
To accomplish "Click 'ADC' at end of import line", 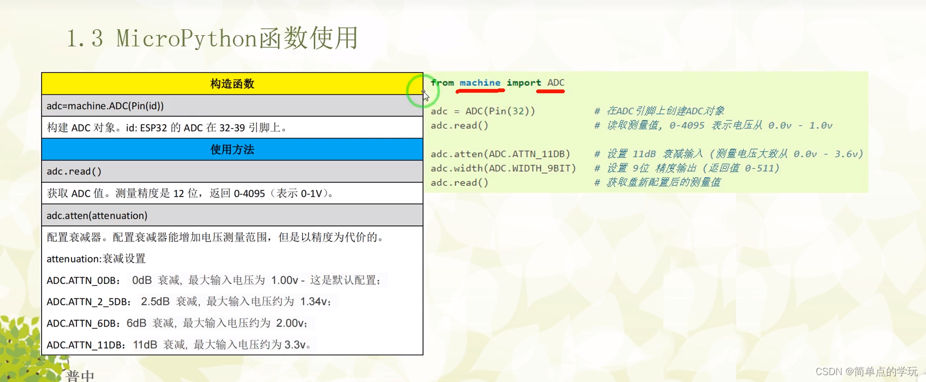I will coord(556,83).
